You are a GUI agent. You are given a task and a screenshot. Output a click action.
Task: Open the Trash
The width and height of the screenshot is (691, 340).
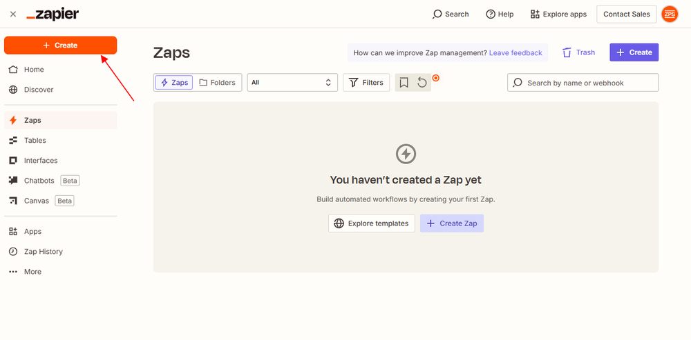578,52
